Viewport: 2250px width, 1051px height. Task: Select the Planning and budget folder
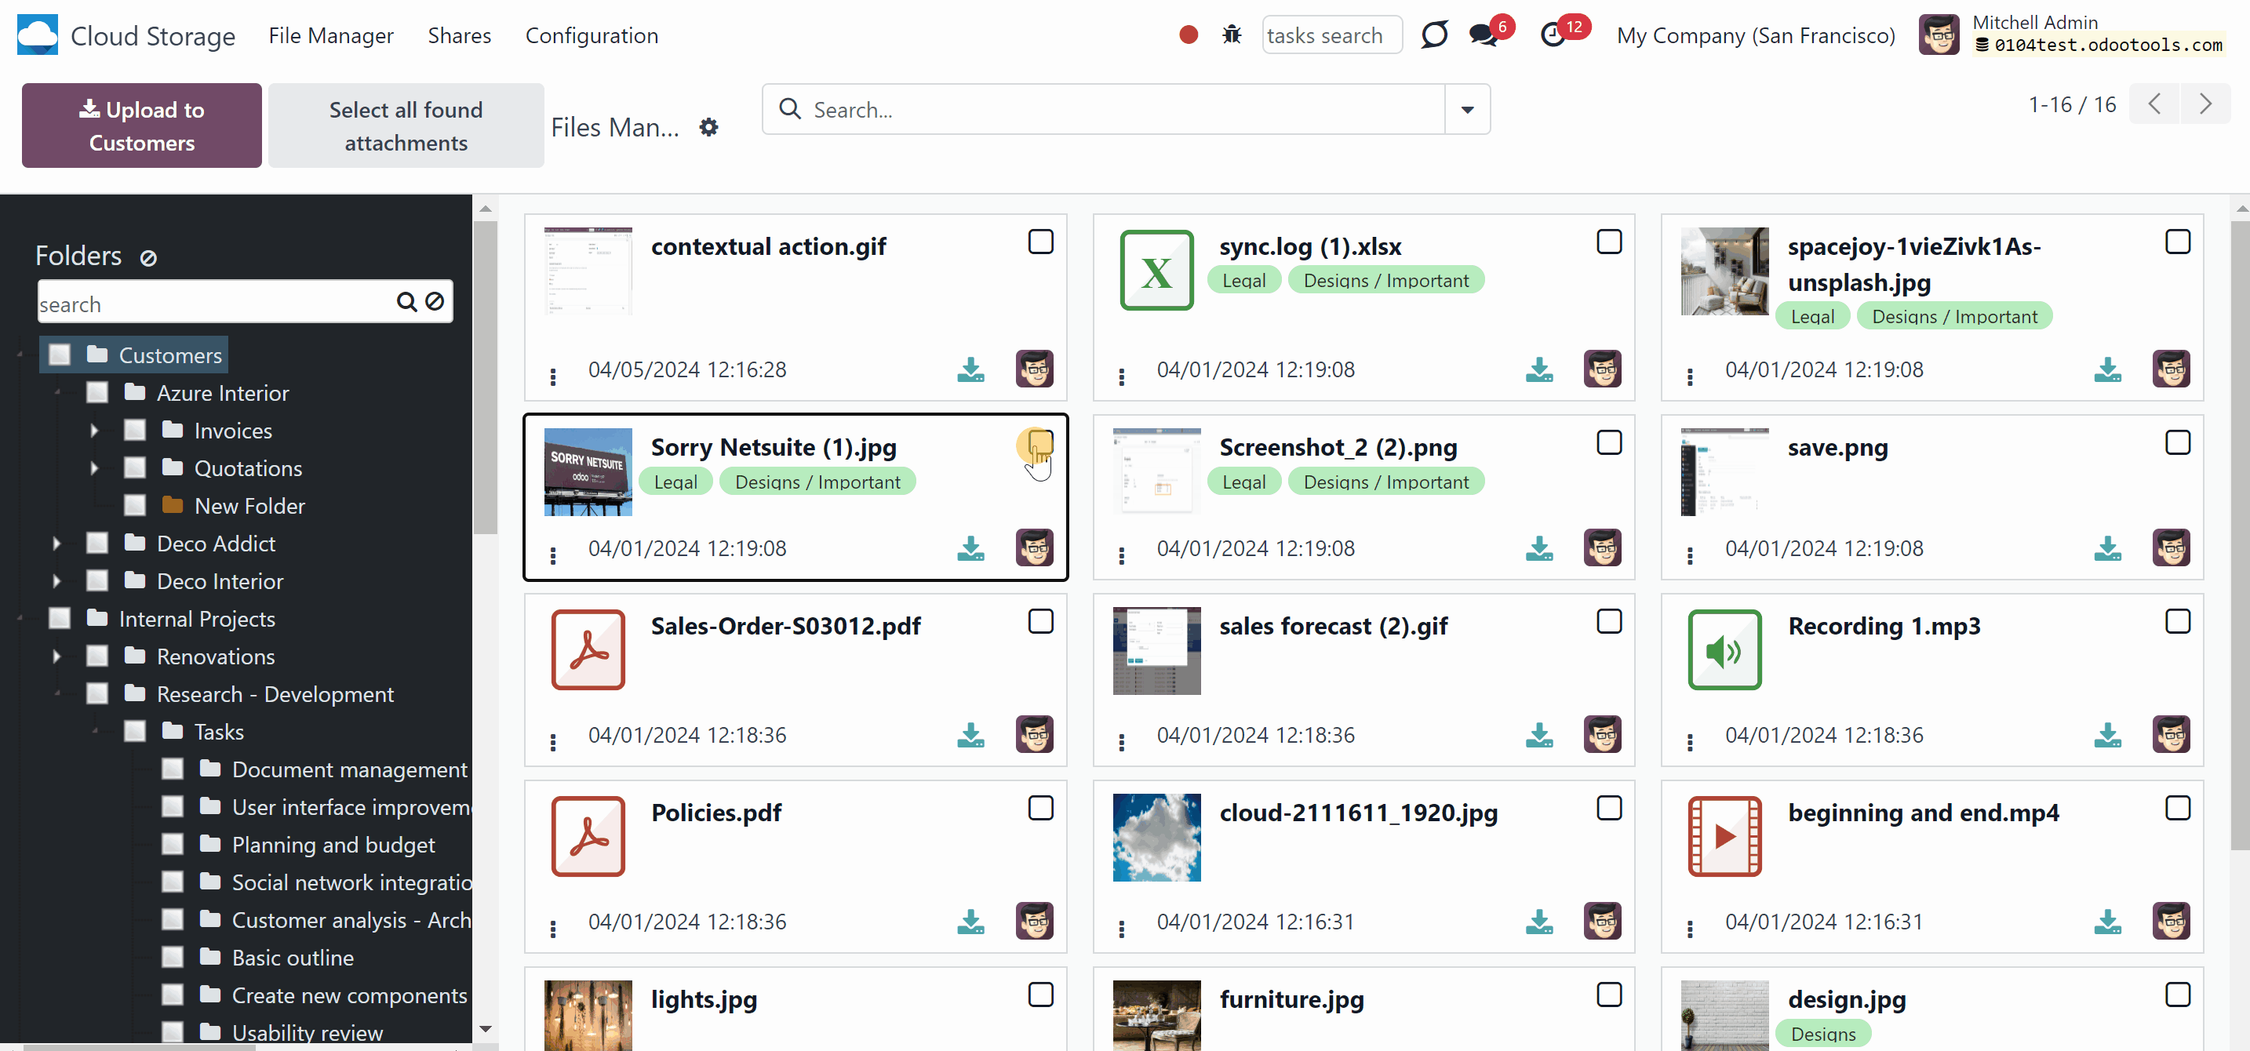pos(333,844)
